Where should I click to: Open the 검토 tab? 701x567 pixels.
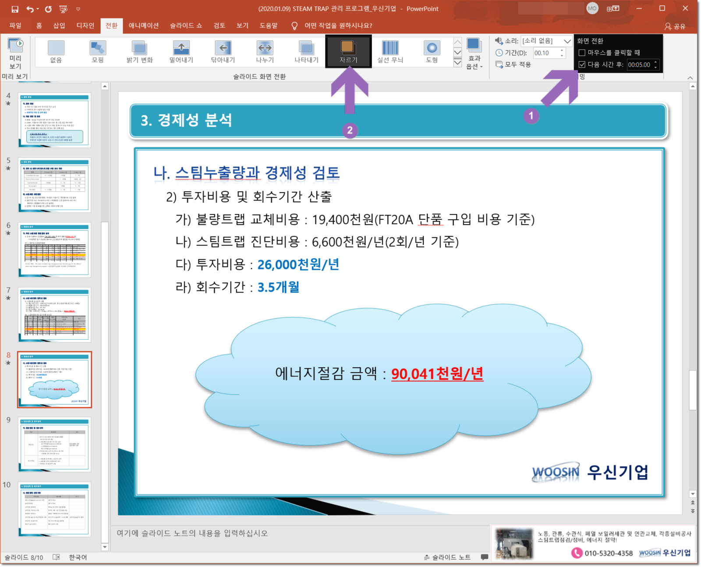[220, 26]
